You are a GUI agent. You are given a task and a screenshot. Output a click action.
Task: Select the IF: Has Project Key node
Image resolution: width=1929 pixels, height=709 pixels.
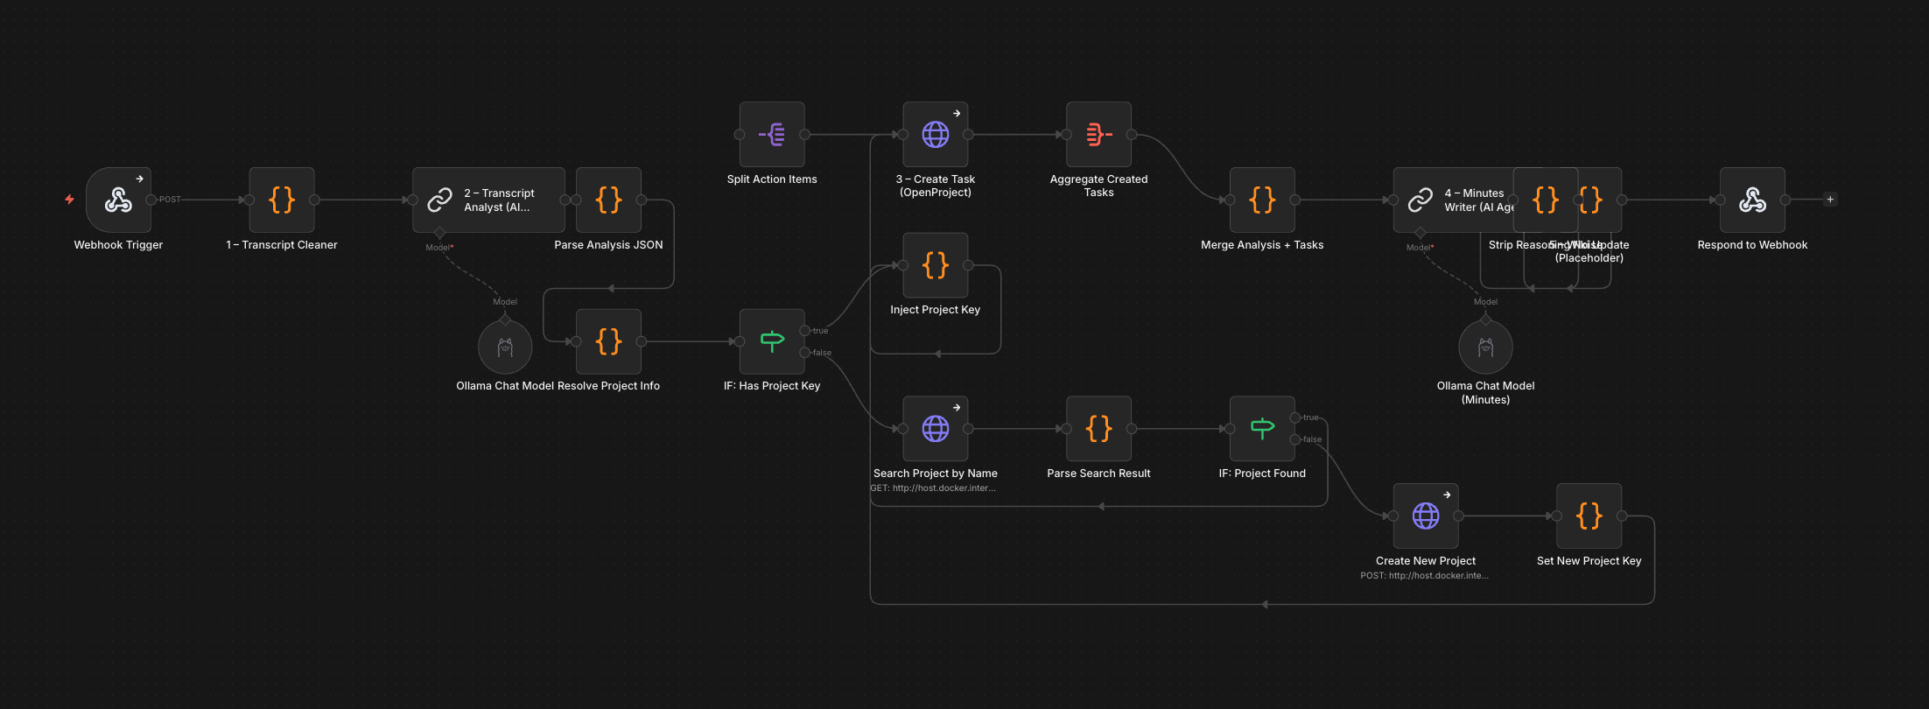coord(771,341)
